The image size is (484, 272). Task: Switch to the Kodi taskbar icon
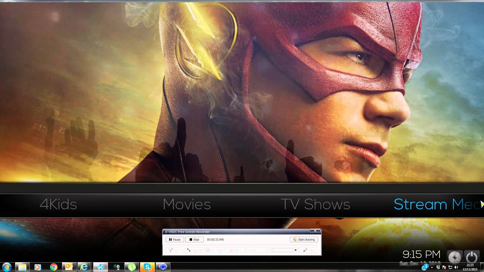101,267
